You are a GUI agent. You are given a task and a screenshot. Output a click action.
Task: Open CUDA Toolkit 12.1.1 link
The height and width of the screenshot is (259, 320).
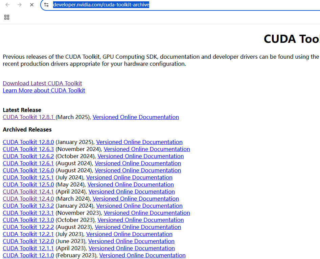pos(28,249)
